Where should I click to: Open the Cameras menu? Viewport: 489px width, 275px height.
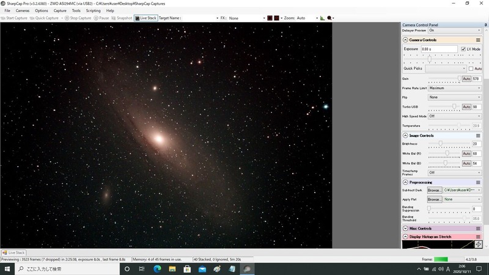(x=23, y=10)
